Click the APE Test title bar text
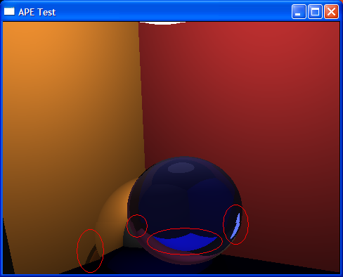The height and width of the screenshot is (277, 343). click(x=37, y=12)
